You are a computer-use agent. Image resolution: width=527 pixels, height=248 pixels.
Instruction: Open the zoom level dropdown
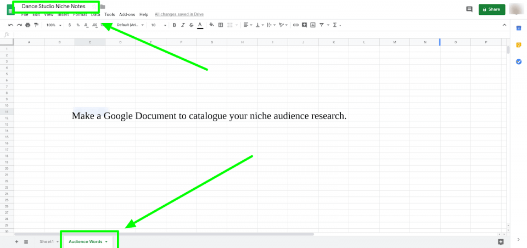(x=54, y=25)
